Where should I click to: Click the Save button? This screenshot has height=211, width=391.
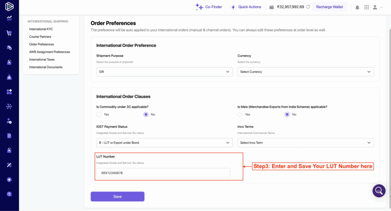click(117, 196)
